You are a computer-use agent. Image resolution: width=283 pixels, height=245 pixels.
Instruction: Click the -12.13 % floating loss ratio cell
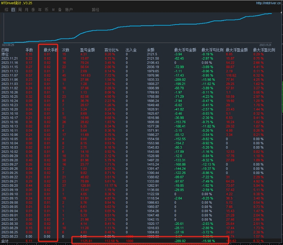208,164
